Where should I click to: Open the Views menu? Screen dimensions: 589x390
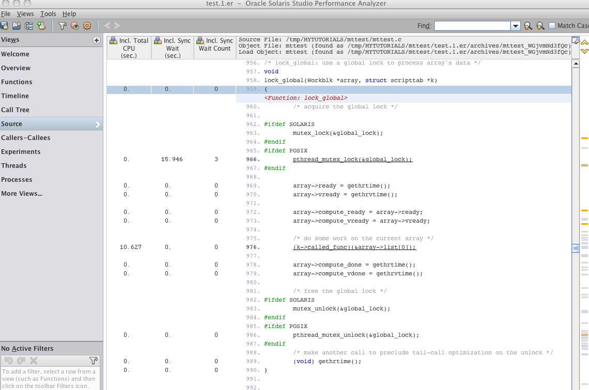tap(25, 14)
